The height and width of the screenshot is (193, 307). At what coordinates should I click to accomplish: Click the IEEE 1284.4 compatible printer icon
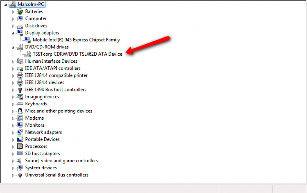point(20,75)
